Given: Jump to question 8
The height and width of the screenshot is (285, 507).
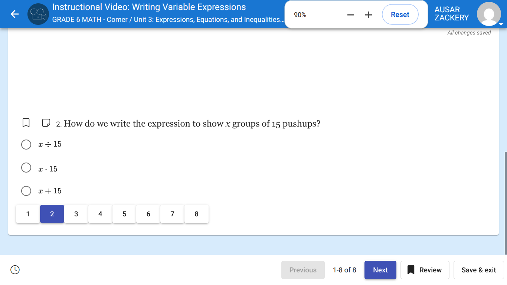Looking at the screenshot, I should (x=196, y=214).
